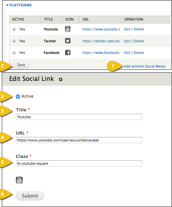Image resolution: width=172 pixels, height=207 pixels.
Task: Click the YouTube icon preview below Class field
Action: [19, 180]
